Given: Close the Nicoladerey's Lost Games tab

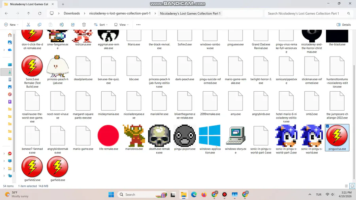Looking at the screenshot, I should pyautogui.click(x=53, y=4).
